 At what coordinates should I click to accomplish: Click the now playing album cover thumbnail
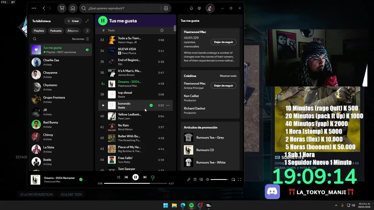click(35, 180)
